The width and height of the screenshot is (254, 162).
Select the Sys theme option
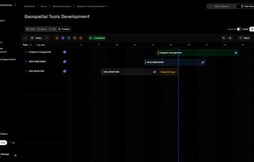pyautogui.click(x=12, y=143)
